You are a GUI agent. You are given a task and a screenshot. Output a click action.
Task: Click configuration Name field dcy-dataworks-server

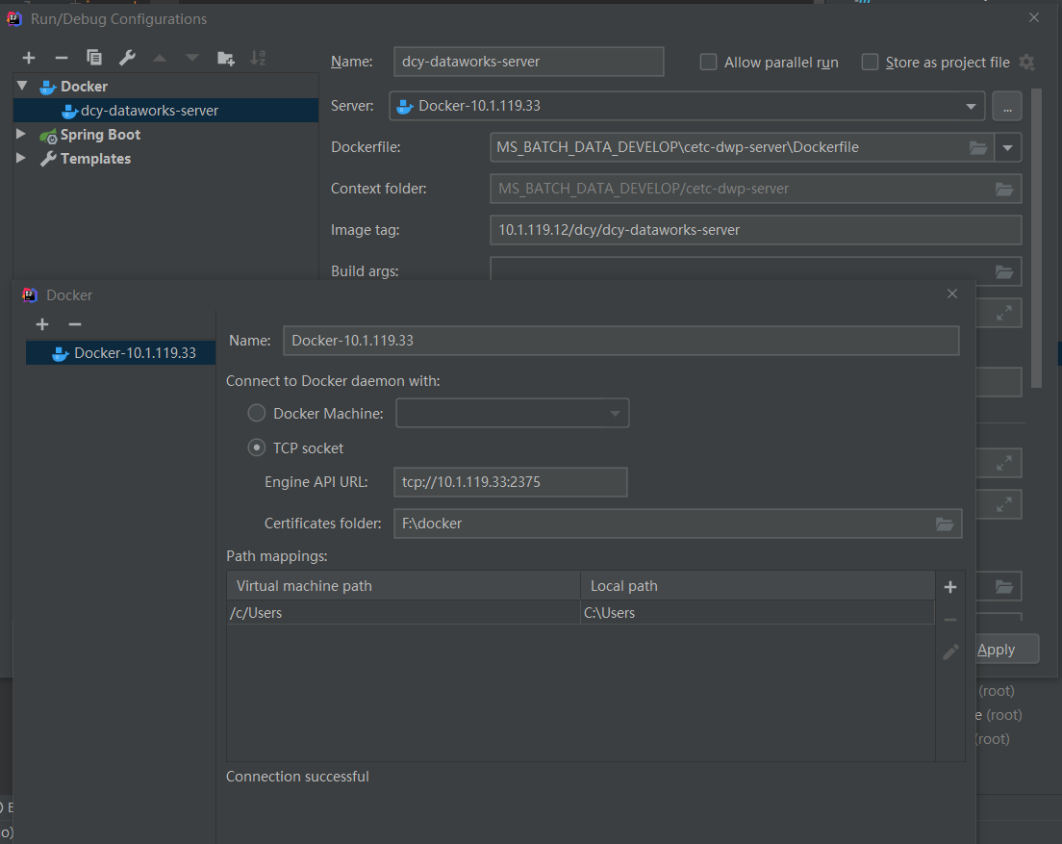point(528,62)
